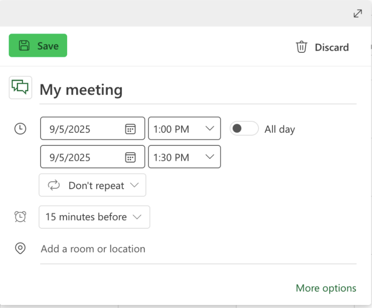This screenshot has height=308, width=372.
Task: Open calendar picker for start date
Action: coord(130,129)
